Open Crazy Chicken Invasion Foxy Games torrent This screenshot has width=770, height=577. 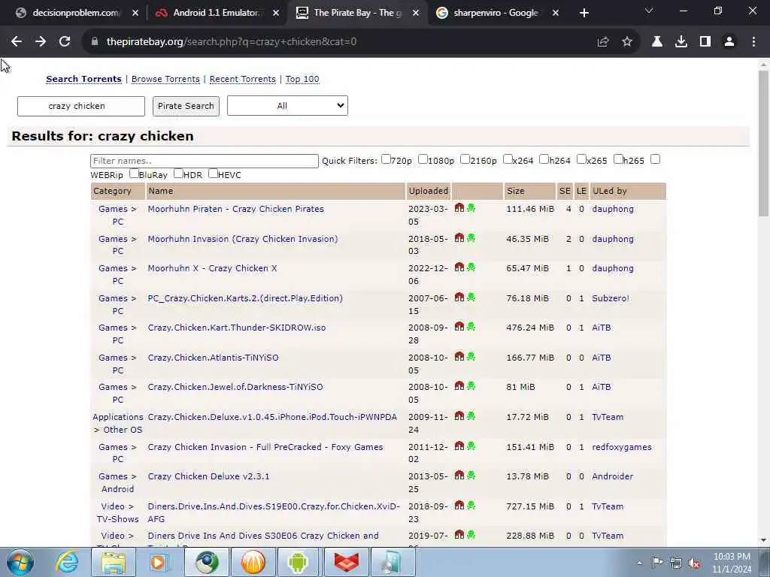[x=265, y=447]
